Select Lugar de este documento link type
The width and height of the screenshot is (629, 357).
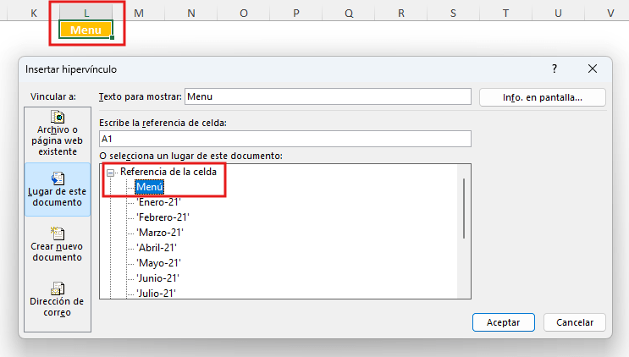(58, 189)
